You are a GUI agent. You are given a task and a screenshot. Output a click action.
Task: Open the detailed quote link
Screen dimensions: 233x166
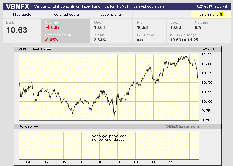(66, 15)
